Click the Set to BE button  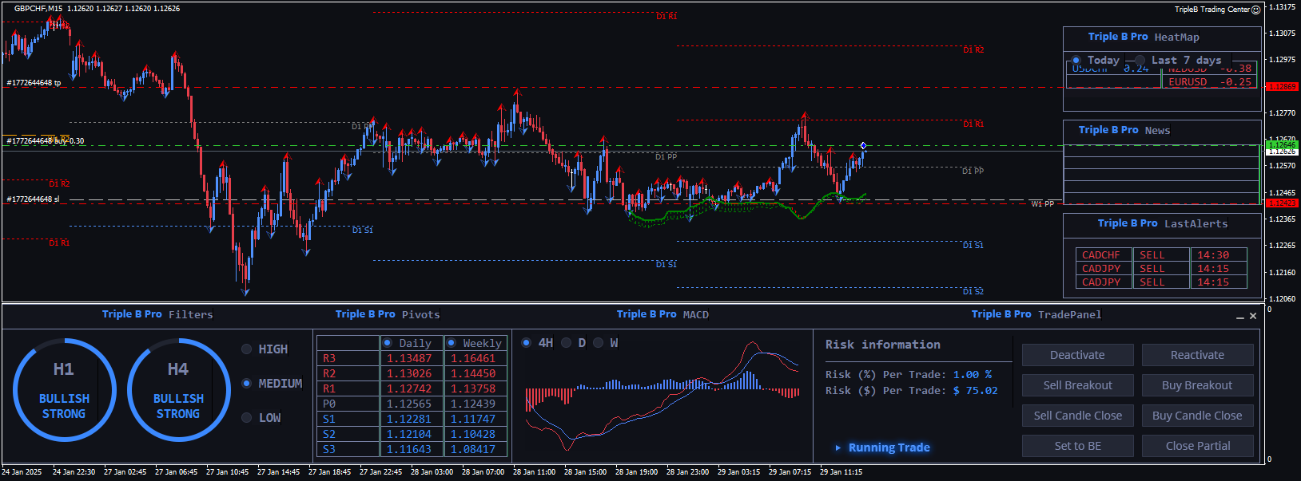(1077, 446)
